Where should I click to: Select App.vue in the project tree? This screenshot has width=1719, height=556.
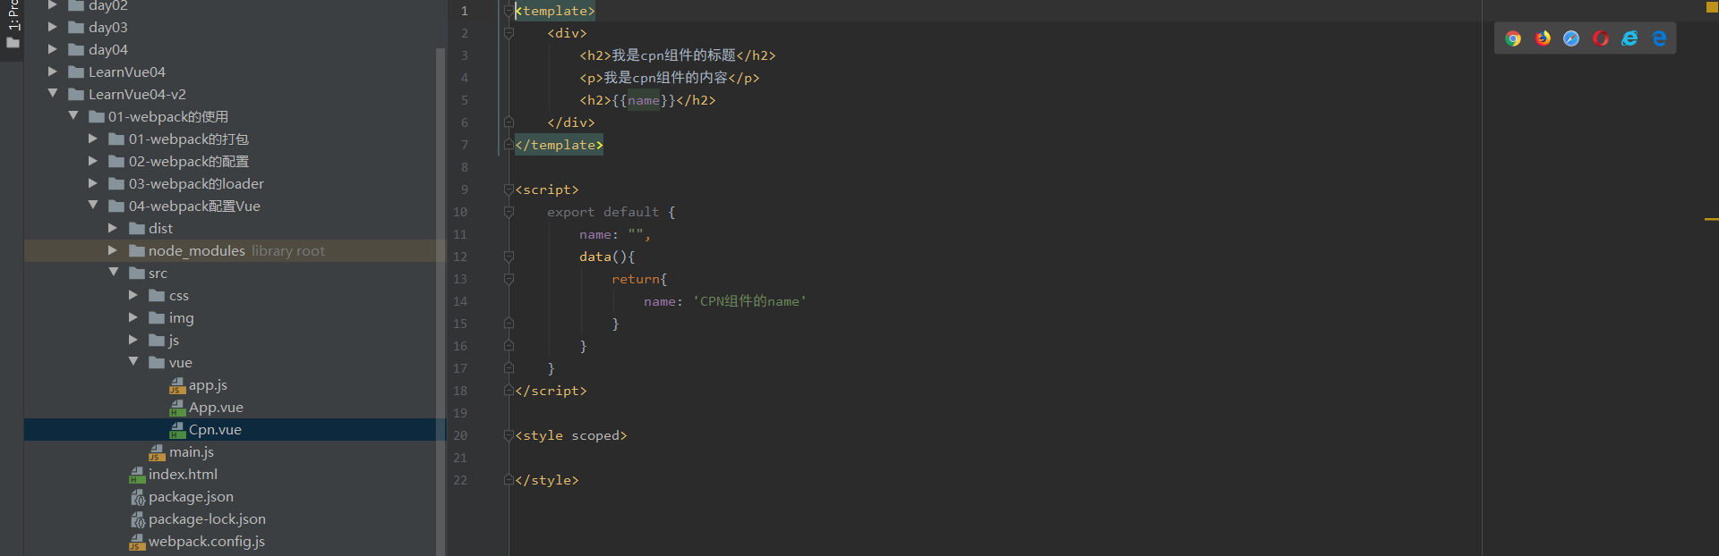point(216,408)
